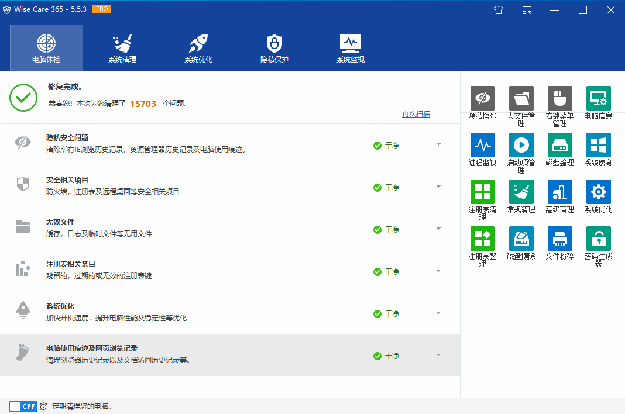Click the 磁盘整理 disk defrag icon
The height and width of the screenshot is (414, 625).
(559, 145)
